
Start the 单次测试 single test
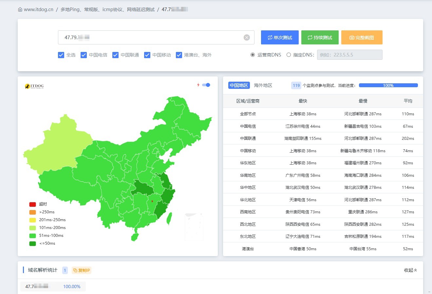(280, 38)
